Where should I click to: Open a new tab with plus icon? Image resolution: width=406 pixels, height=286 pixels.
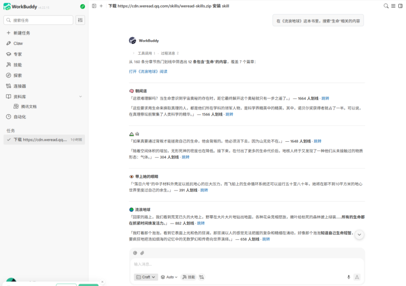tap(101, 6)
